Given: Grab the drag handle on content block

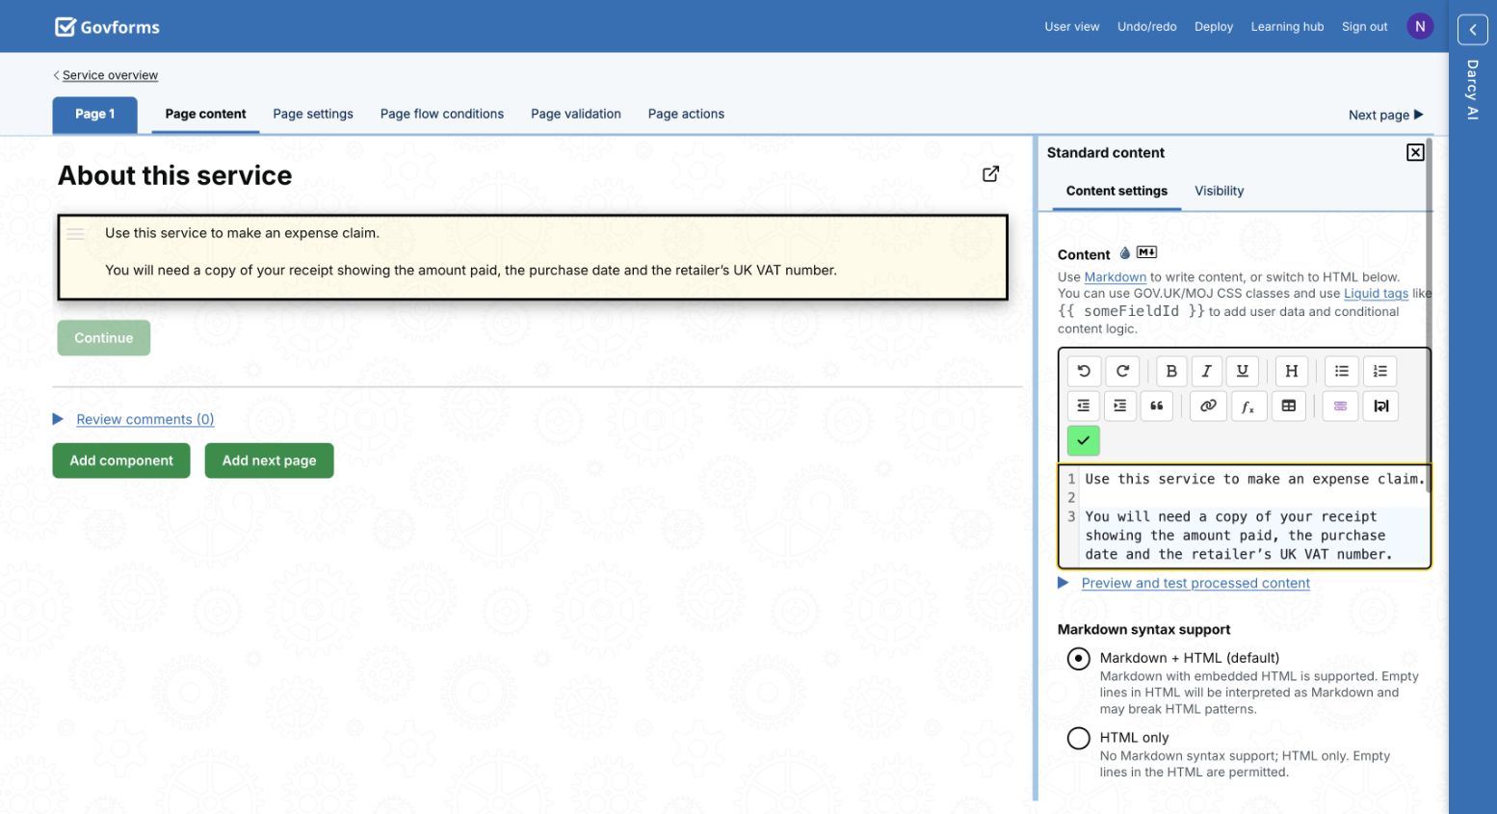Looking at the screenshot, I should [x=75, y=234].
